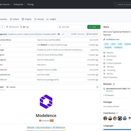
Task: Open the first contributor avatar
Action: 105,118
